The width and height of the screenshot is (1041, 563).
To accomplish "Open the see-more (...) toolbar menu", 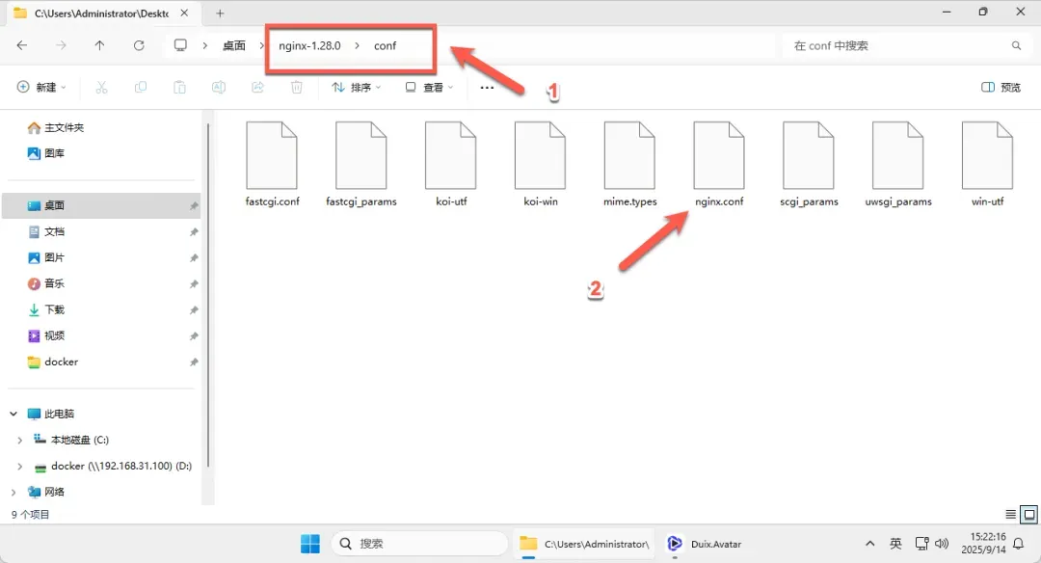I will [487, 87].
